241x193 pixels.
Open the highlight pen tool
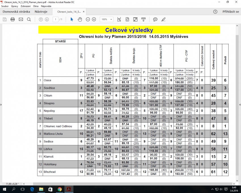[x=163, y=19]
